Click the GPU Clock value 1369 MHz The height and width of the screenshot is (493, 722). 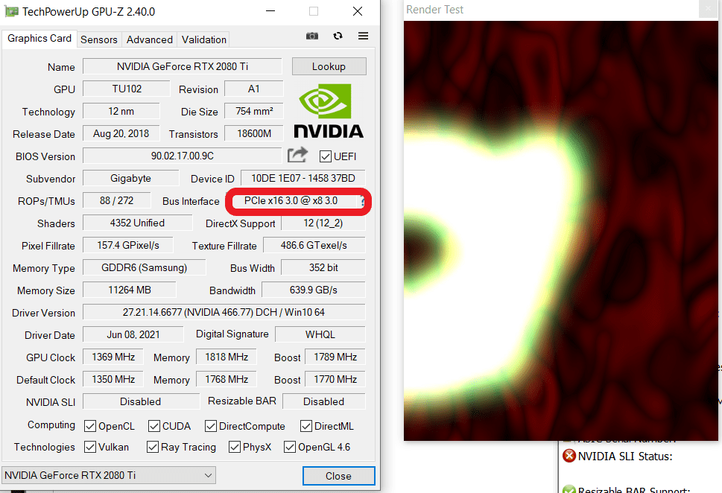tap(113, 357)
